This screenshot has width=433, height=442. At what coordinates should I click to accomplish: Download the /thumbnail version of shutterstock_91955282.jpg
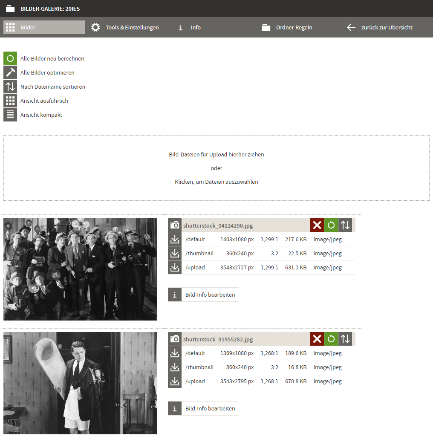coord(175,367)
